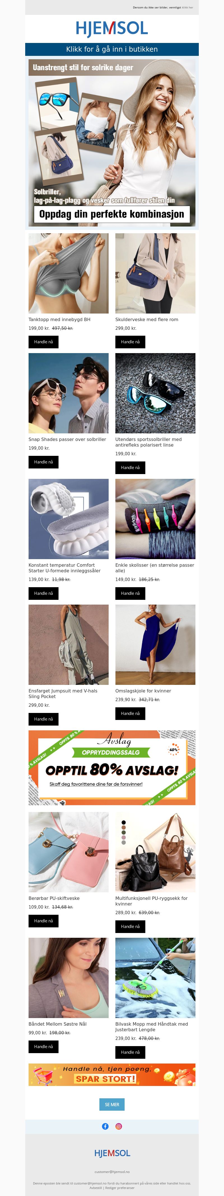Click Handle nå under Tanktopp med innebygd BH

pos(43,342)
